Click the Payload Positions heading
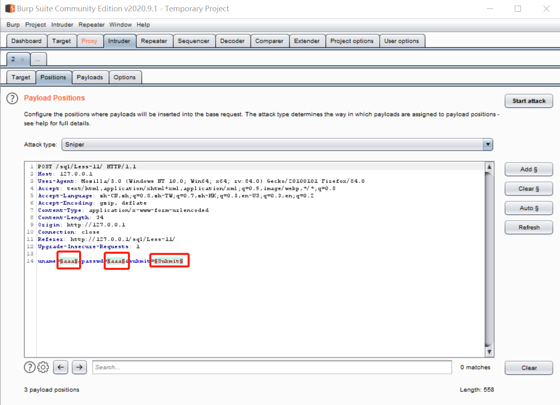This screenshot has width=560, height=405. pyautogui.click(x=54, y=98)
